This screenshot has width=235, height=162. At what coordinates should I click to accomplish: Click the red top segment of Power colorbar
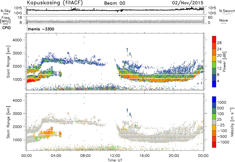click(214, 39)
